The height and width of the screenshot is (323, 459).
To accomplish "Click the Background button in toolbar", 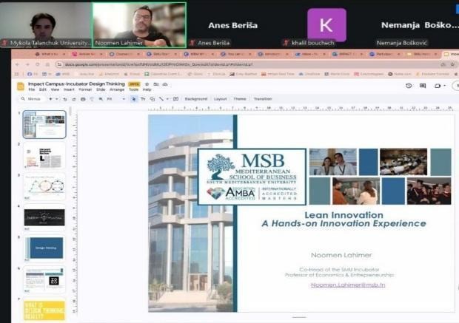I will pos(196,98).
